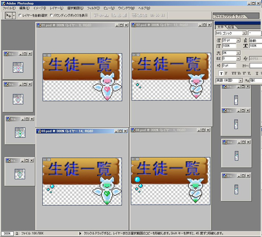This screenshot has width=262, height=237.
Task: Open the 英語 (米国) language dropdown
Action: (x=240, y=80)
